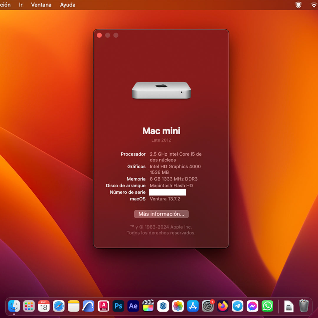318x318 pixels.
Task: Open System Settings showing the notification badge
Action: tap(208, 306)
